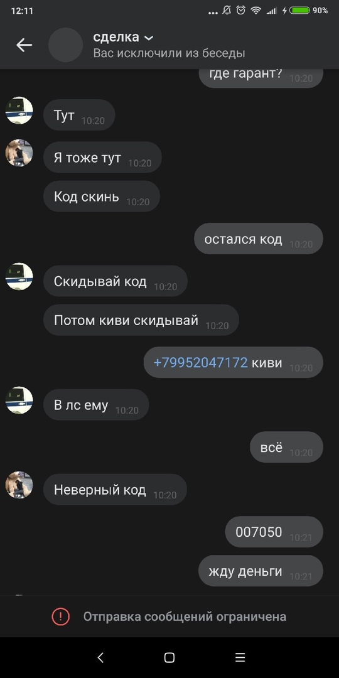Tap the red warning exclamation icon
The width and height of the screenshot is (339, 678).
pyautogui.click(x=60, y=616)
